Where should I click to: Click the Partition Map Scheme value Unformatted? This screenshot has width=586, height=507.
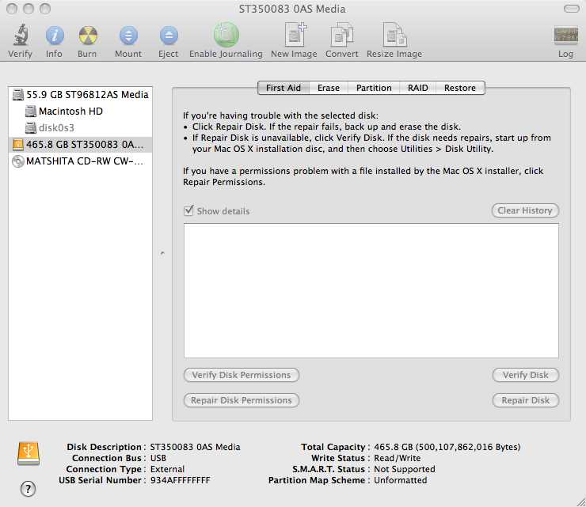400,480
